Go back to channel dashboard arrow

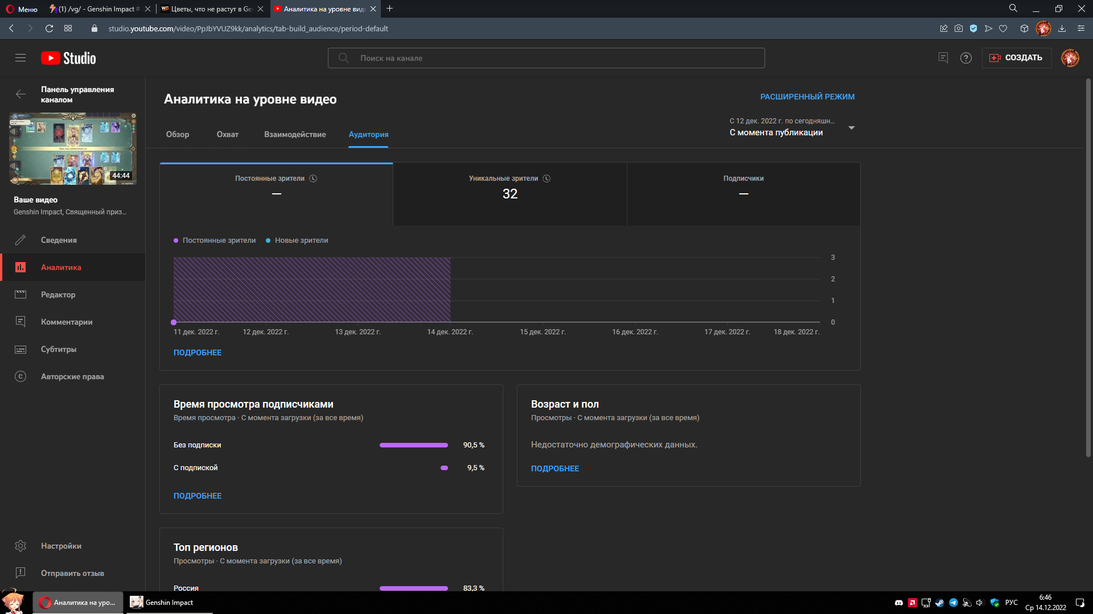click(x=20, y=94)
